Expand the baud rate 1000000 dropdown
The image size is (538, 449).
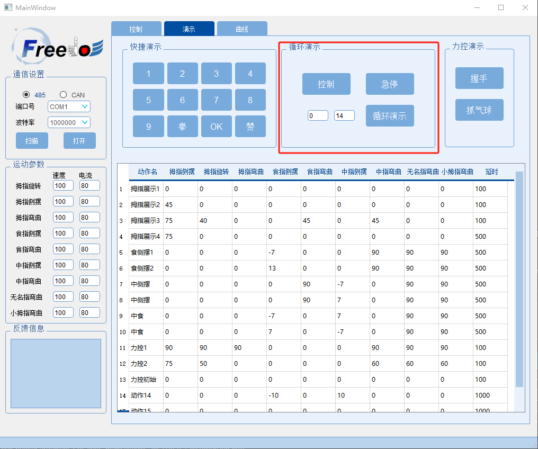pos(69,122)
